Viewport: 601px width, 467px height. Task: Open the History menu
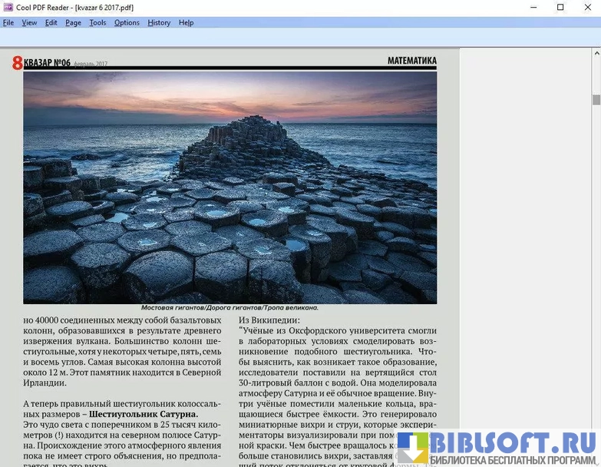click(x=159, y=22)
